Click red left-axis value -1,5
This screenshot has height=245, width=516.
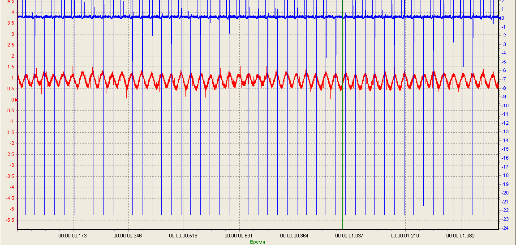(9, 132)
